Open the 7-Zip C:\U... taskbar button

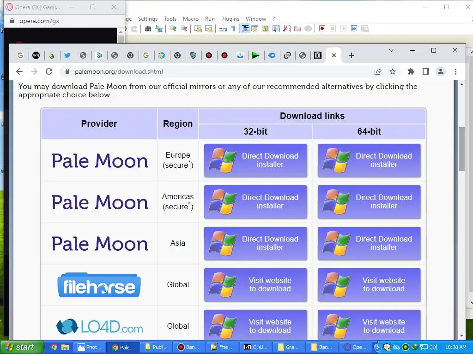pos(255,348)
